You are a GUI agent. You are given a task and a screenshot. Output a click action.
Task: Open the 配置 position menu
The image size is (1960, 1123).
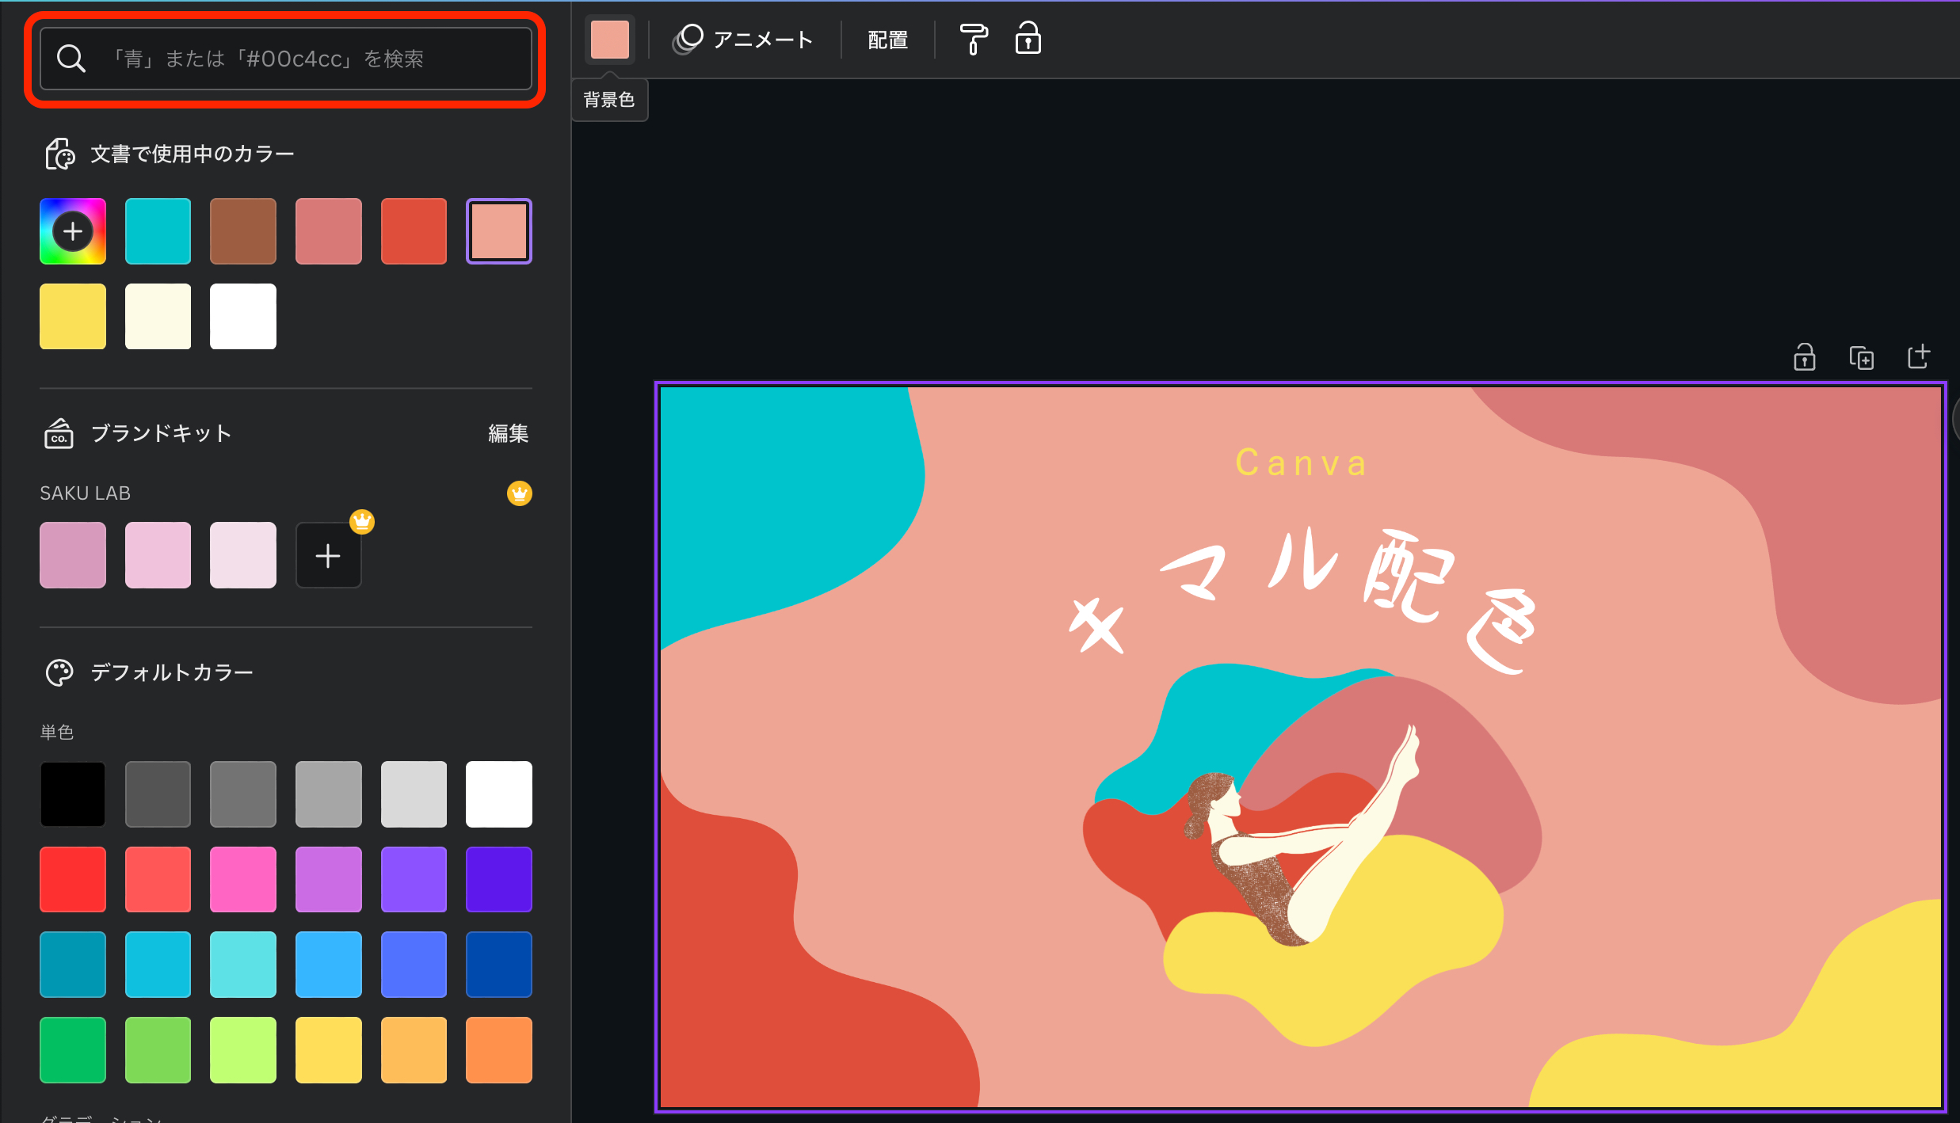click(888, 40)
